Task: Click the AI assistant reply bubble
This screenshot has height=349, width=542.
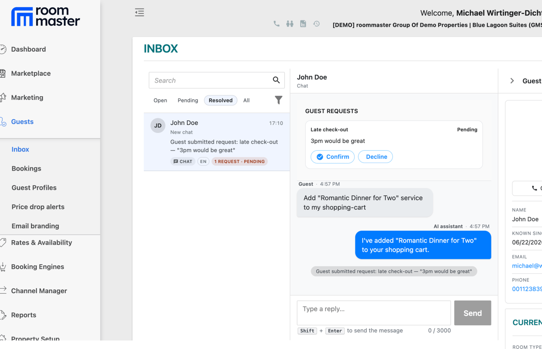Action: (423, 245)
